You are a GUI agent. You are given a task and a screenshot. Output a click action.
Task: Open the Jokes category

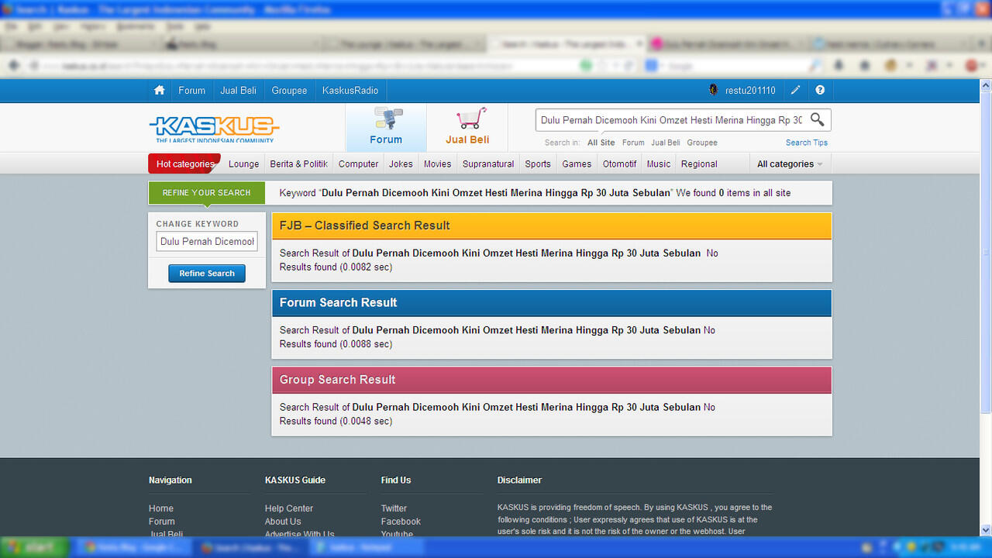(401, 164)
